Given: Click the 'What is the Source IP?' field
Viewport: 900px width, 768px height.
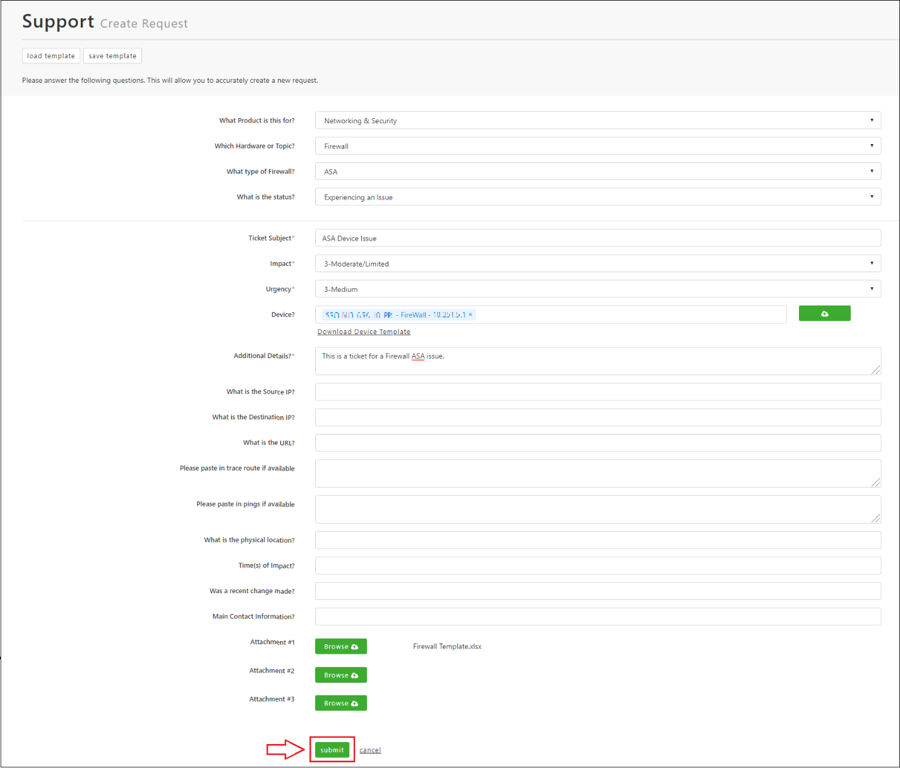Looking at the screenshot, I should pyautogui.click(x=598, y=392).
